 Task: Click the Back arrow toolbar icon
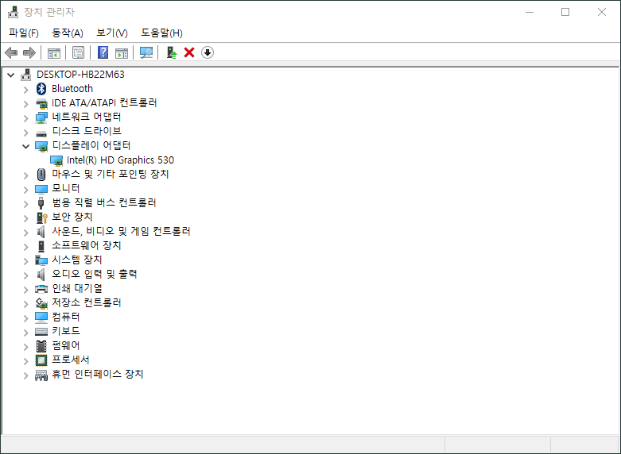tap(11, 52)
